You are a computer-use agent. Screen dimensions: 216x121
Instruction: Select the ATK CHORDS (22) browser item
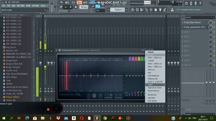pos(13,21)
